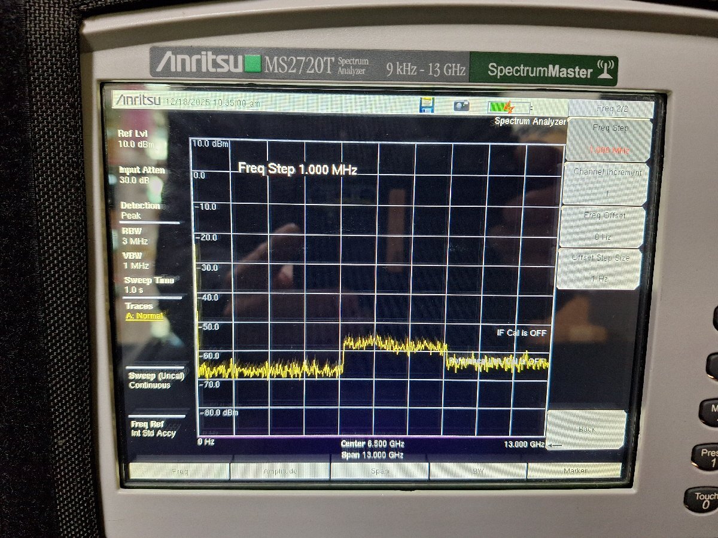Tap the Detection Peak setting
Screen dimensions: 718x538
click(141, 210)
